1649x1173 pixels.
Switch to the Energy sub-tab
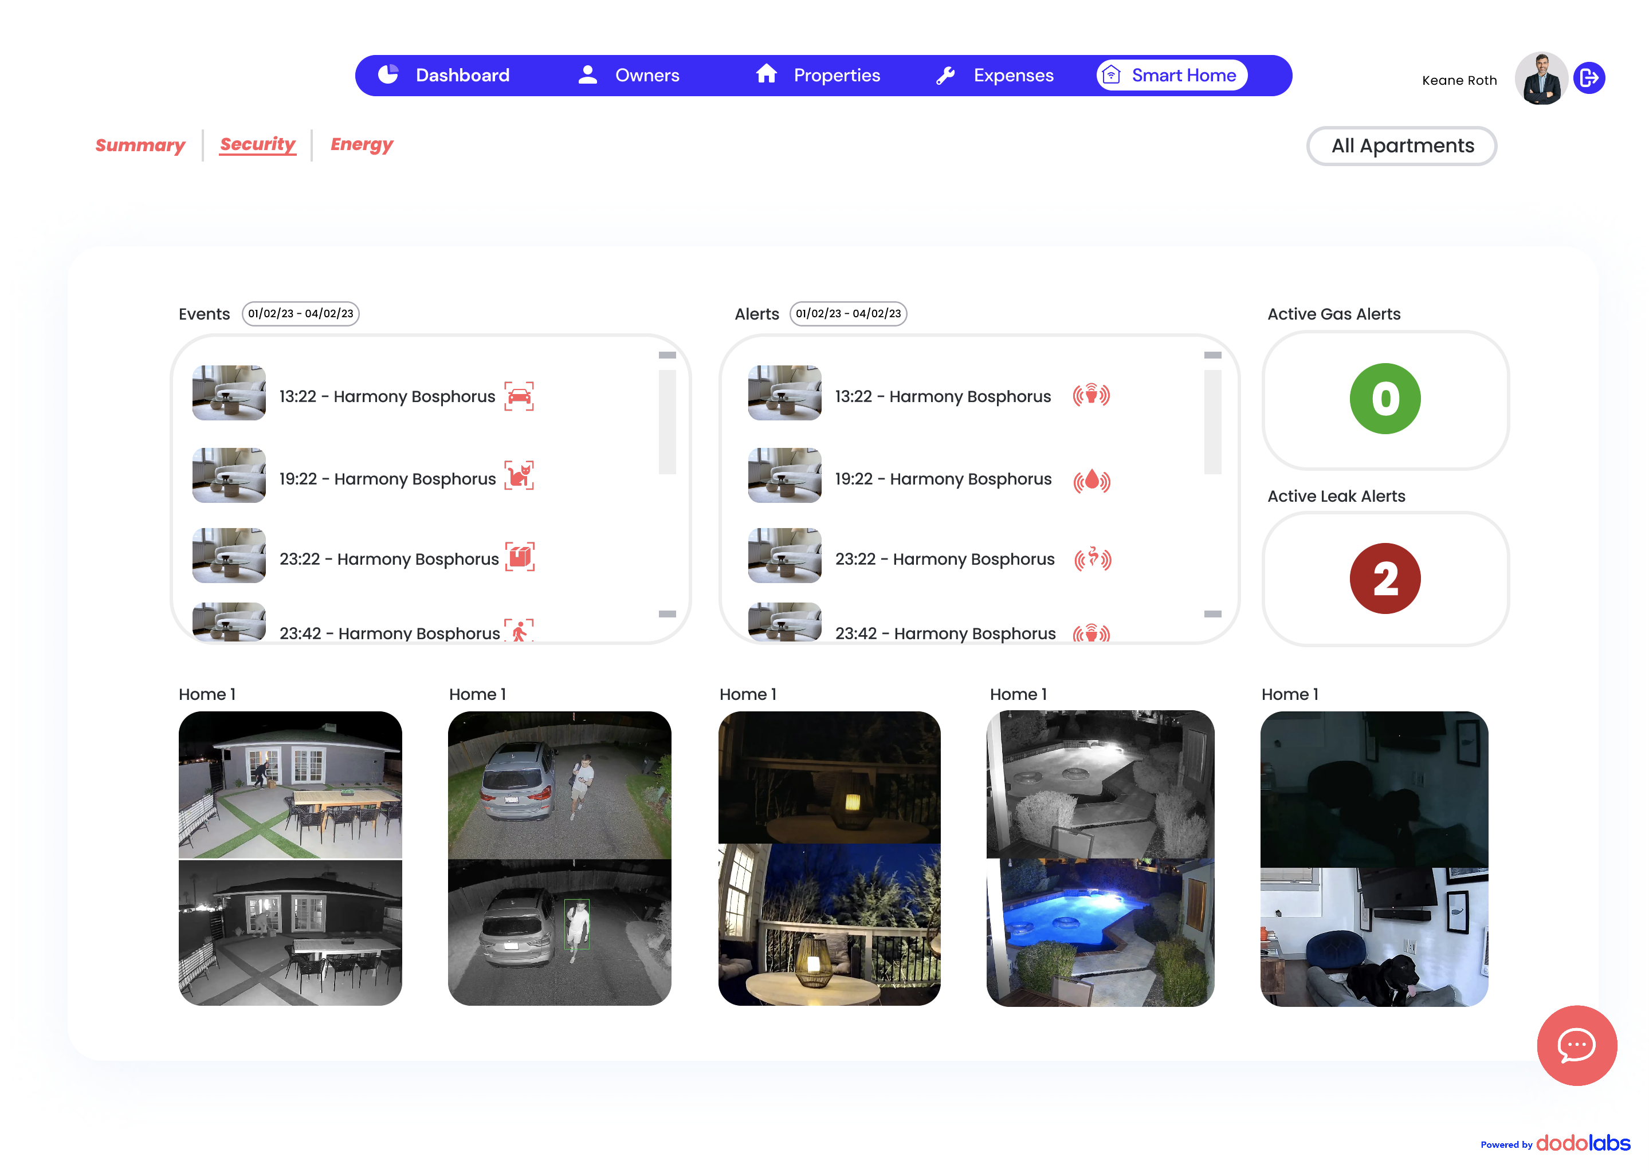pyautogui.click(x=362, y=144)
